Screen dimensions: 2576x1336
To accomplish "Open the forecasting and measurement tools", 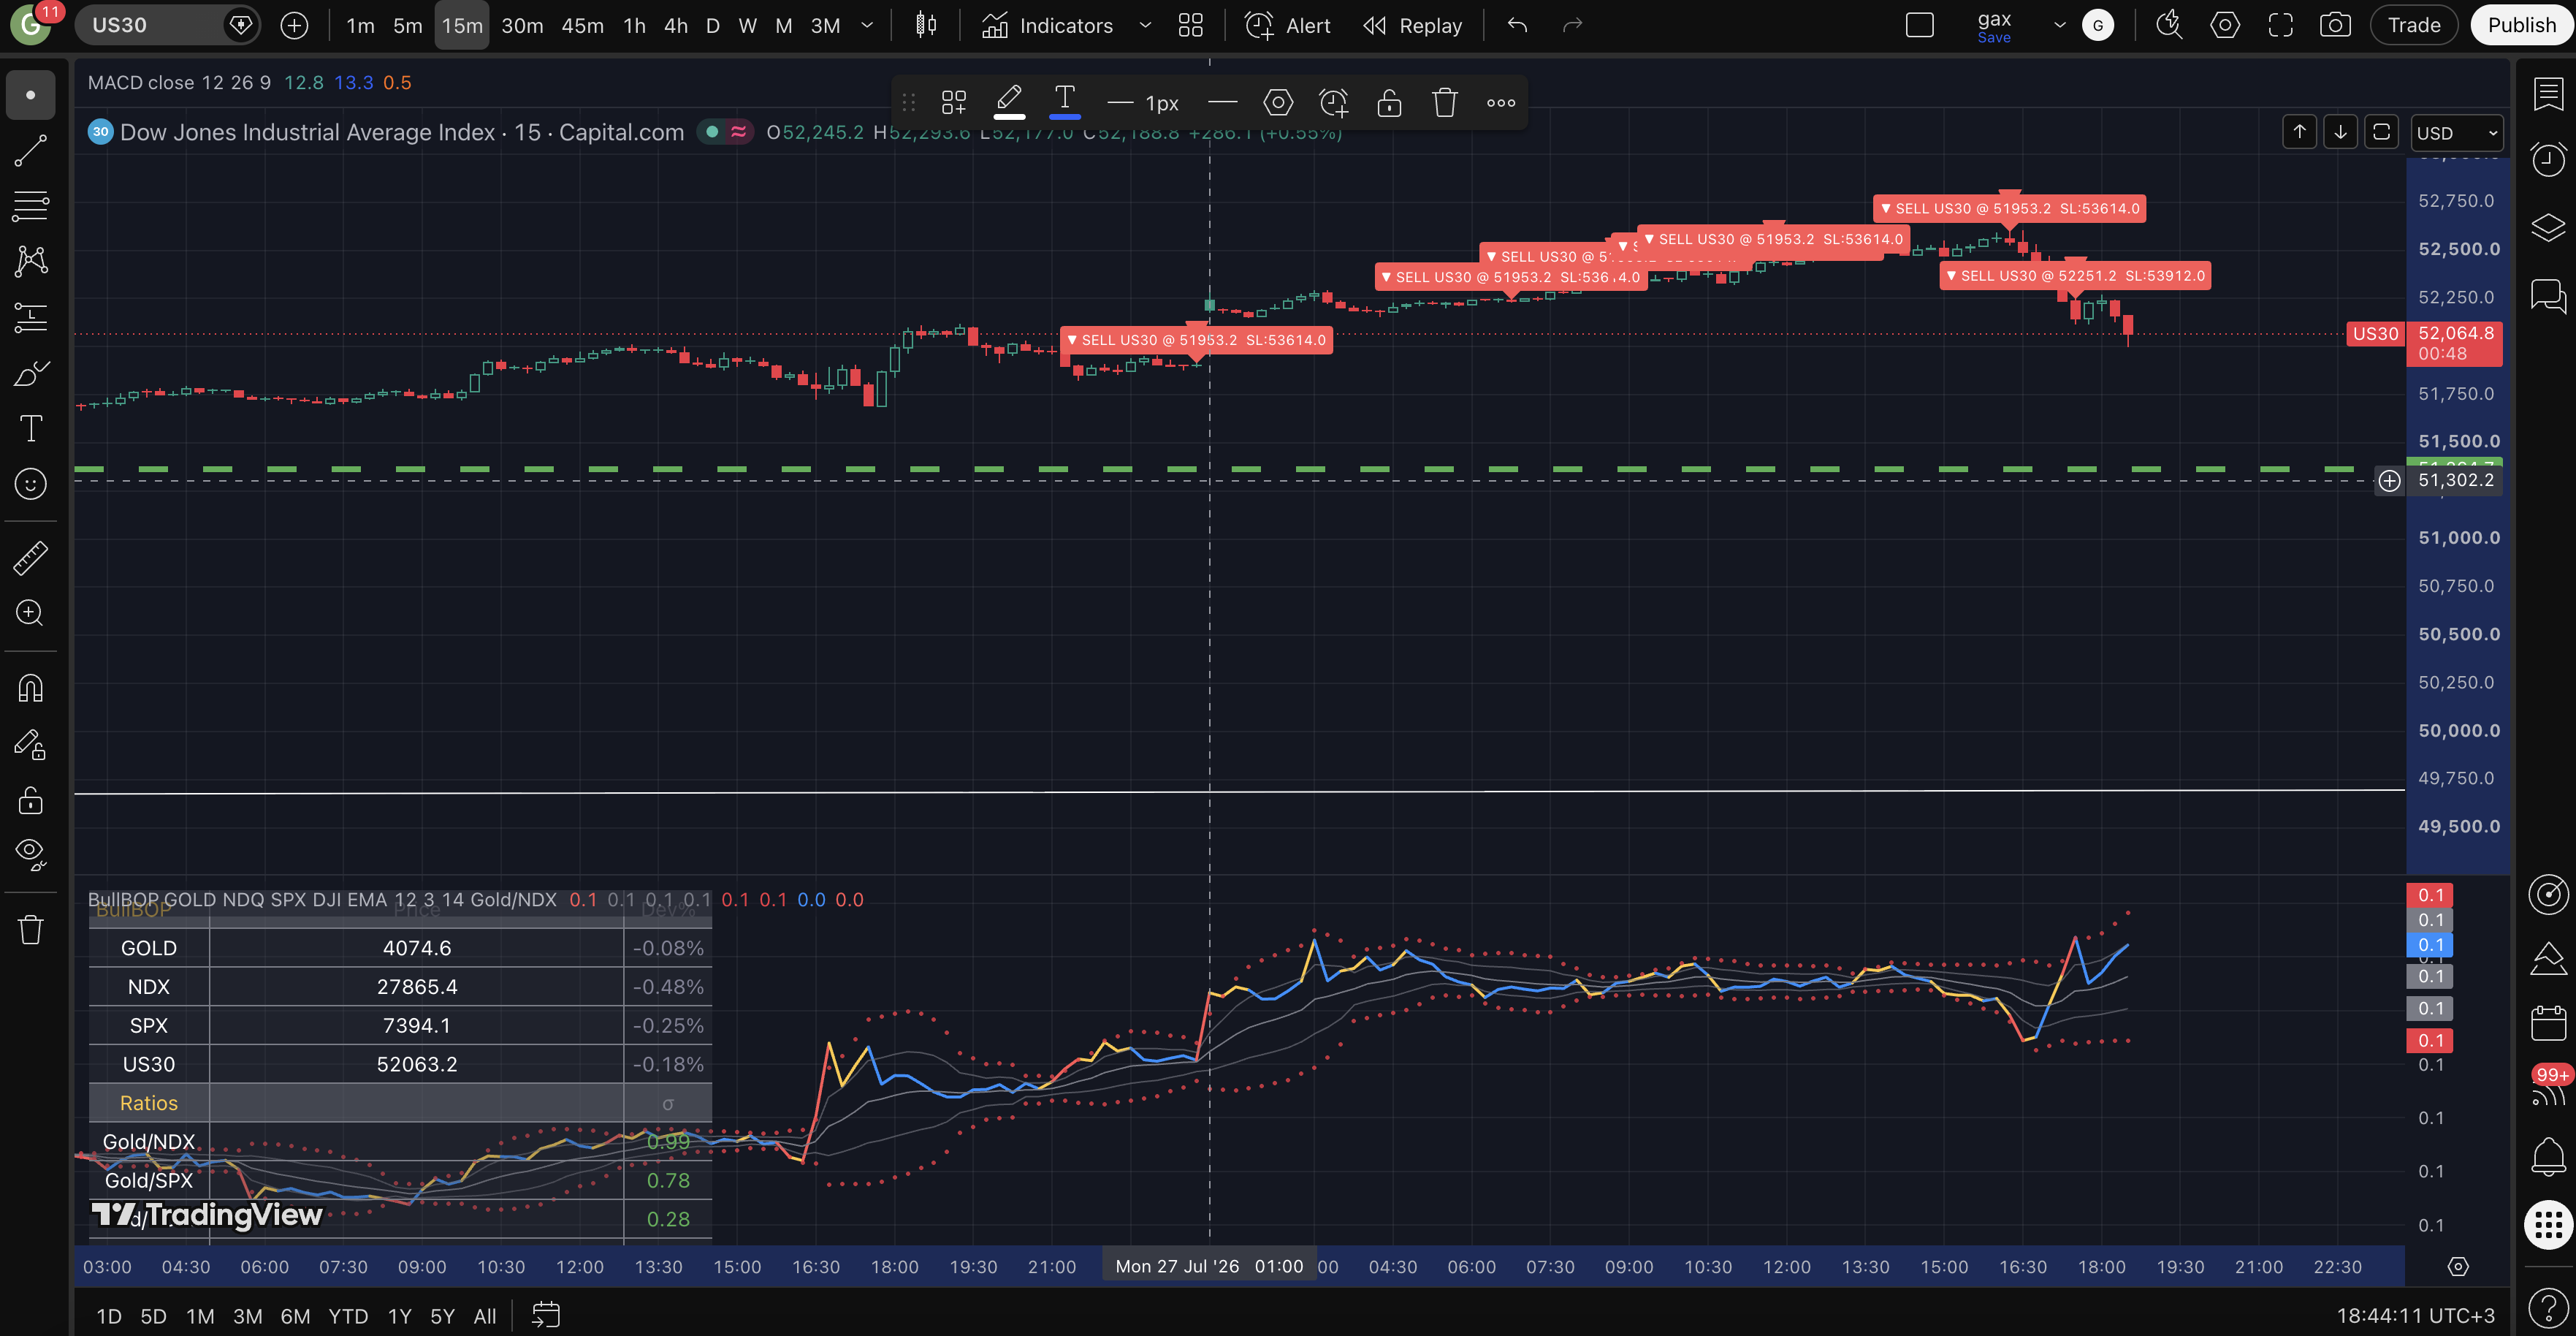I will point(30,318).
